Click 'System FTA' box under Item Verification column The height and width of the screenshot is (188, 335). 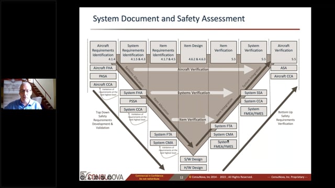[x=224, y=126]
